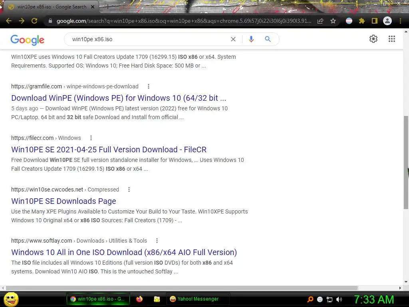View site security lock icon
The image size is (409, 307).
pyautogui.click(x=50, y=21)
